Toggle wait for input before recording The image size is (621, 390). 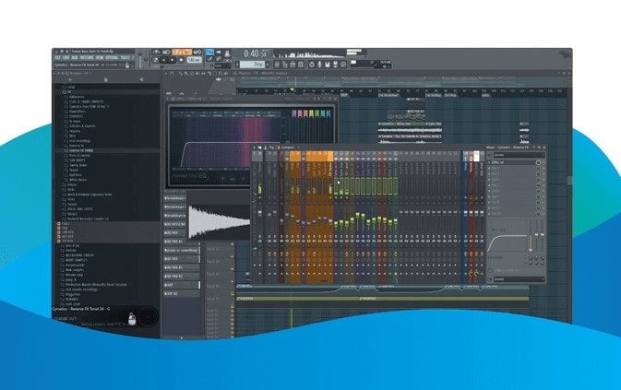(166, 52)
